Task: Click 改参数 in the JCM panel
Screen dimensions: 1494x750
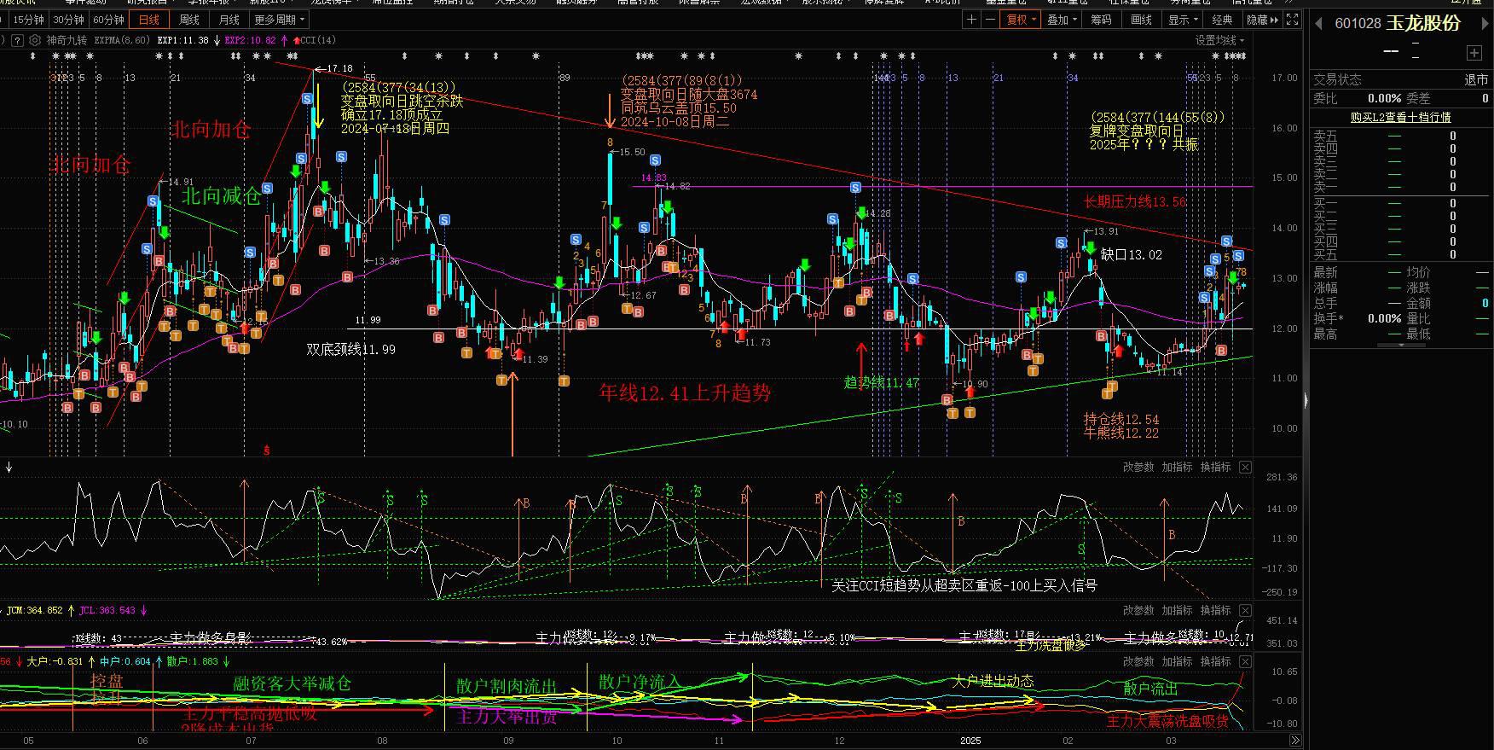Action: (1138, 610)
